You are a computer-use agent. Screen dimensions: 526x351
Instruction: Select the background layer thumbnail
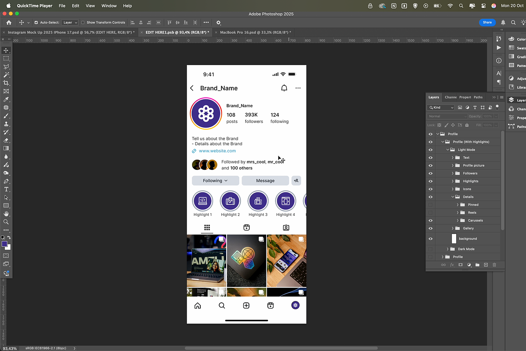[x=454, y=239]
